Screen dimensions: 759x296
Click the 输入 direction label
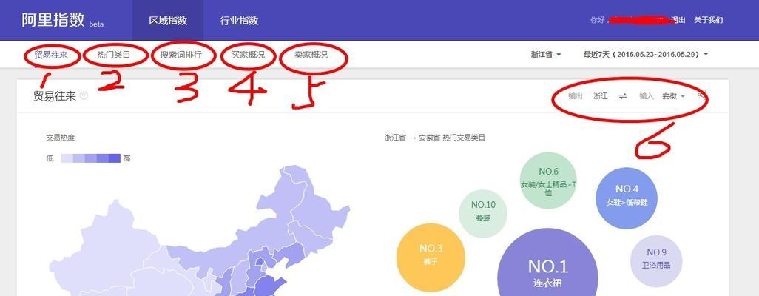647,96
